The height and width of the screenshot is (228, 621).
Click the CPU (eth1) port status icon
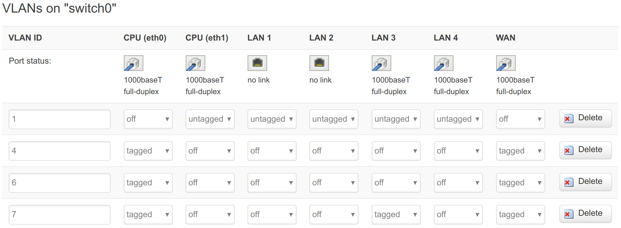195,63
